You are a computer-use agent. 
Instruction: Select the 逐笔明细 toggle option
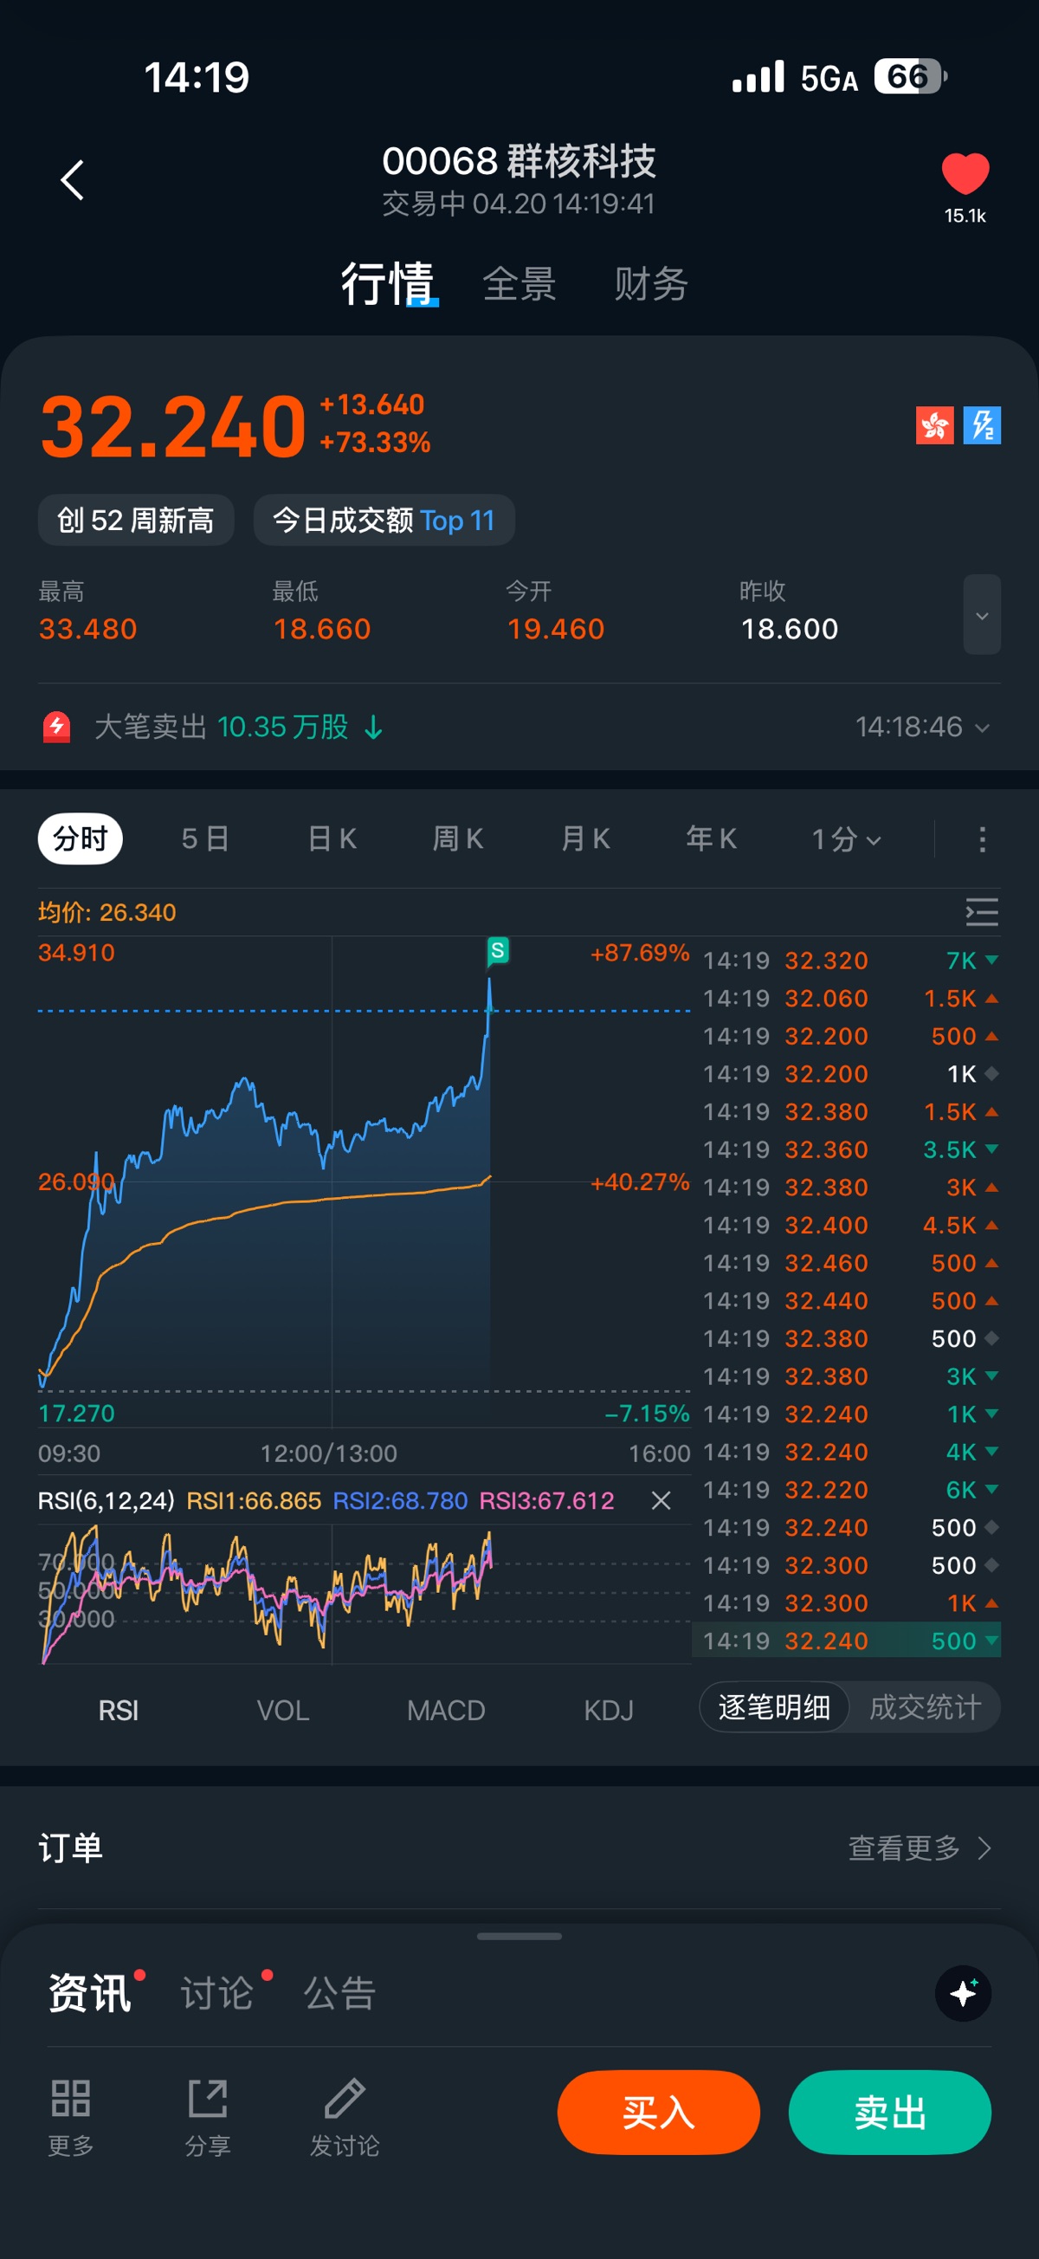[774, 1706]
